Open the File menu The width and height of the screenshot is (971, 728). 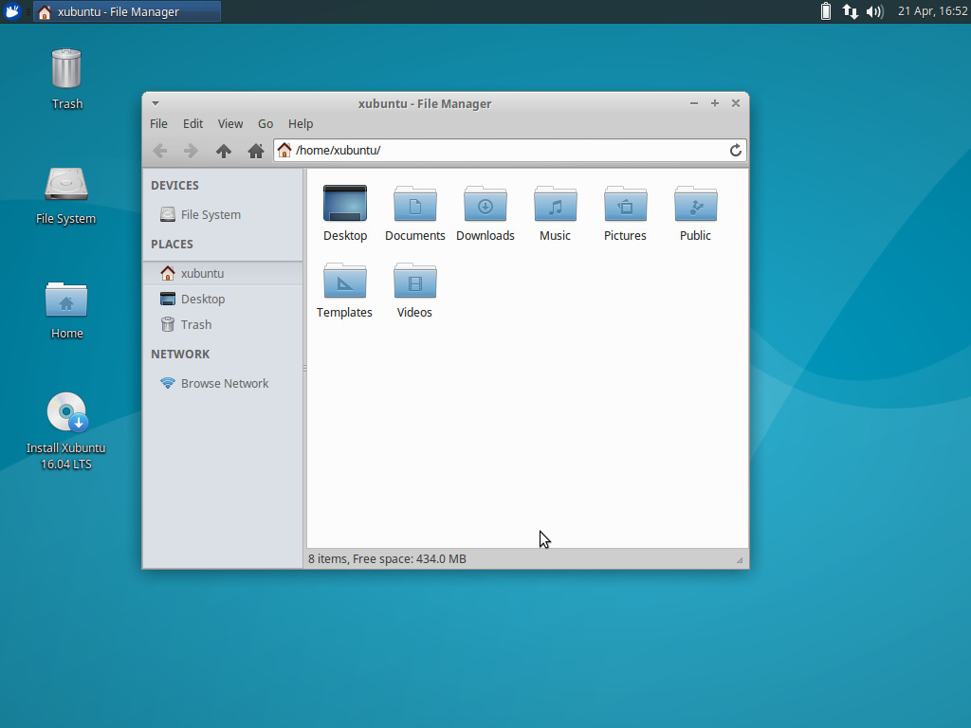(157, 123)
